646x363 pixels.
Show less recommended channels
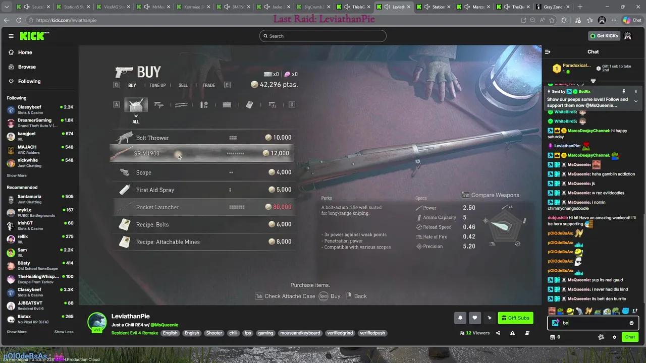(64, 332)
